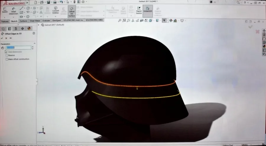Screen dimensions: 266x146
Task: Cancel Offset Edges with red X
Action: pyautogui.click(x=6, y=38)
